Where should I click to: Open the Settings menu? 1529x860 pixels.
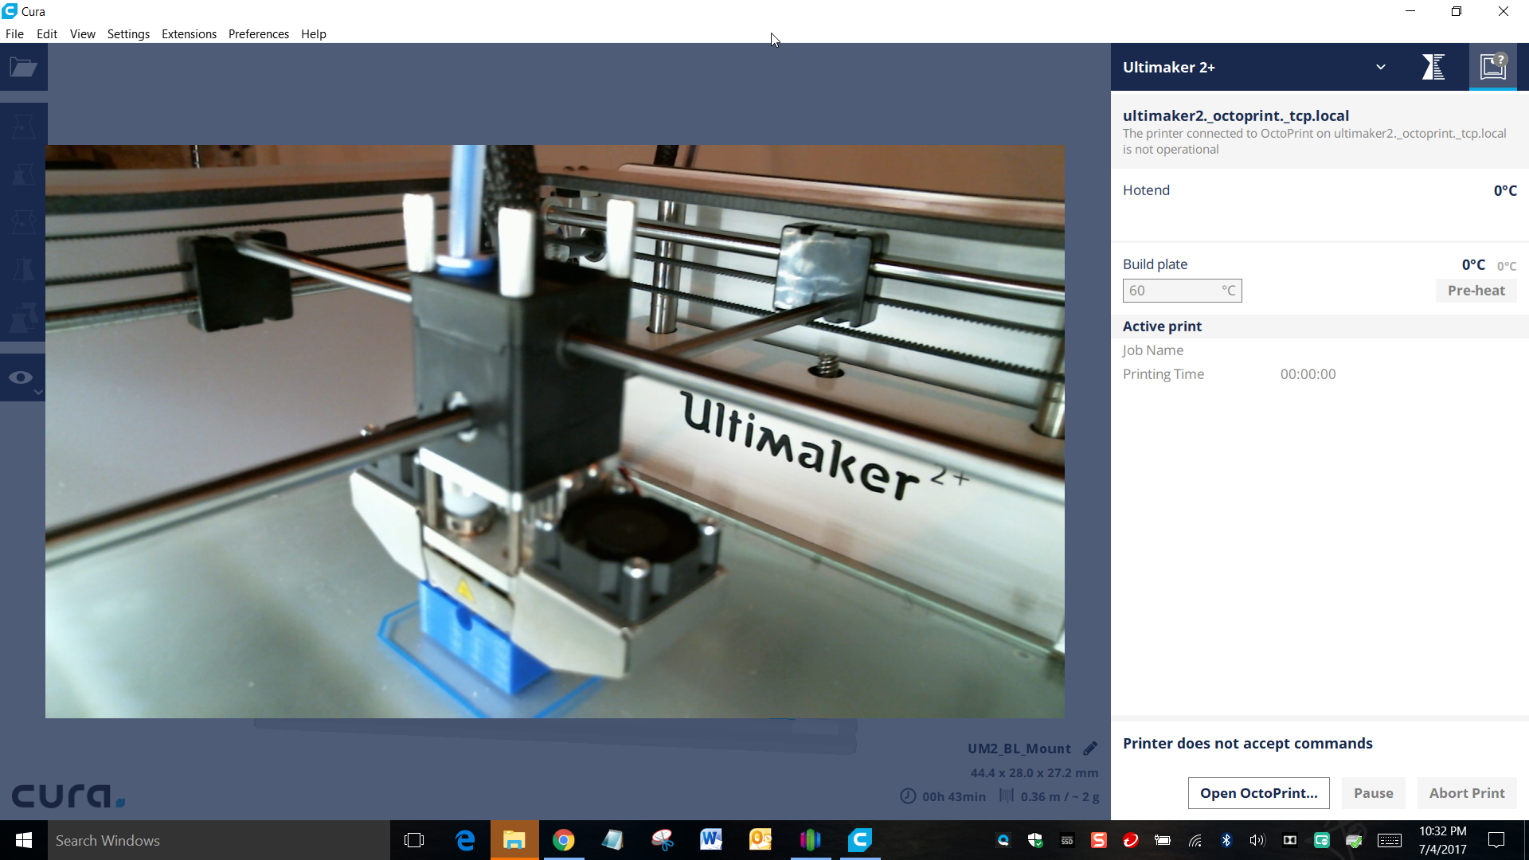tap(128, 34)
